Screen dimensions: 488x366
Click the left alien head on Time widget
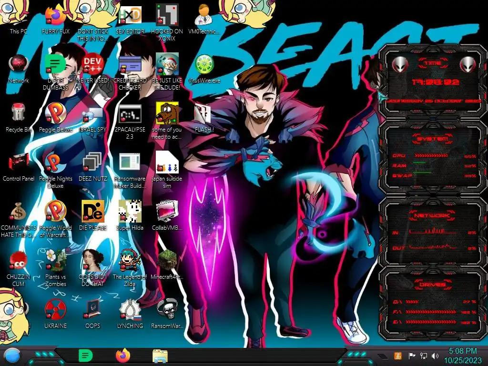(400, 64)
